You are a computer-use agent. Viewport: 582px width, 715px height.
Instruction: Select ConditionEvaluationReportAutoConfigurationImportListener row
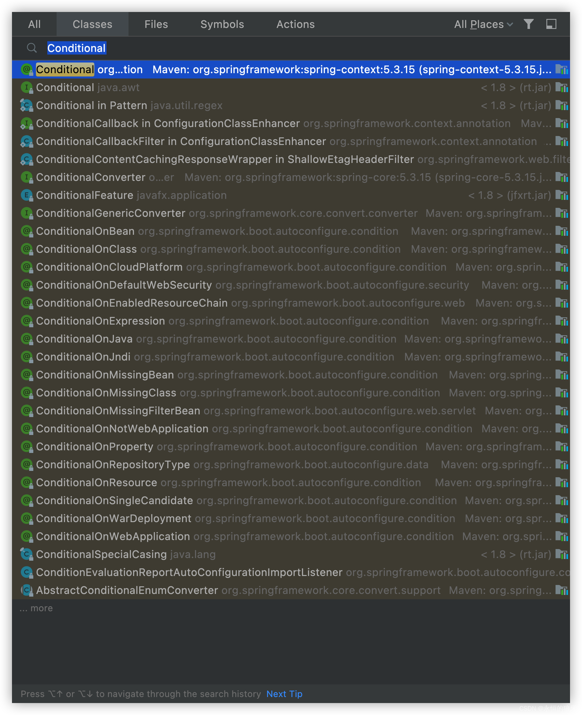(291, 572)
